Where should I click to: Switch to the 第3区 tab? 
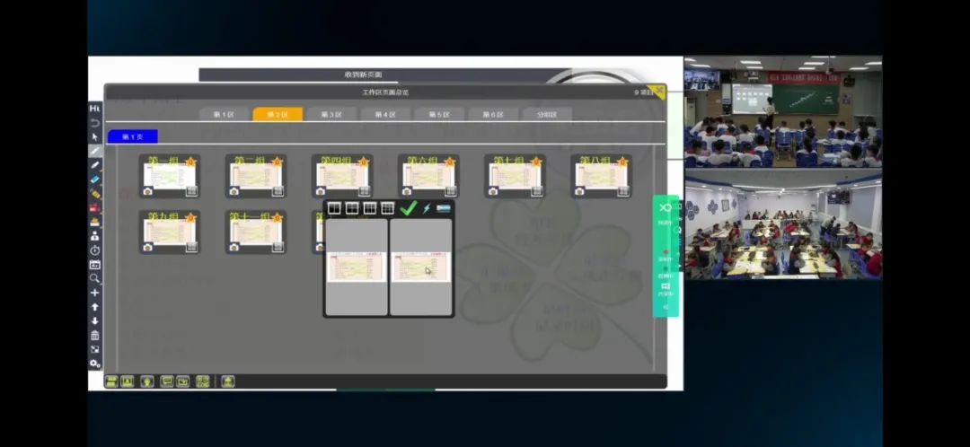point(331,115)
